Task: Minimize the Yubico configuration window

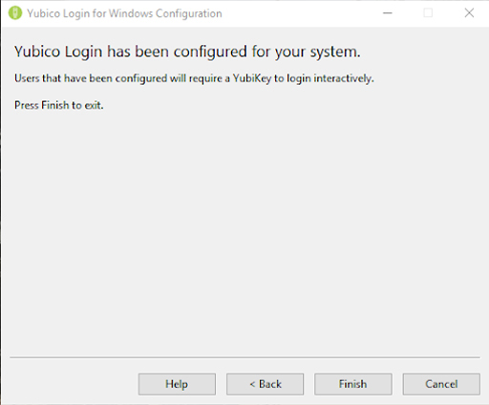Action: pyautogui.click(x=388, y=13)
